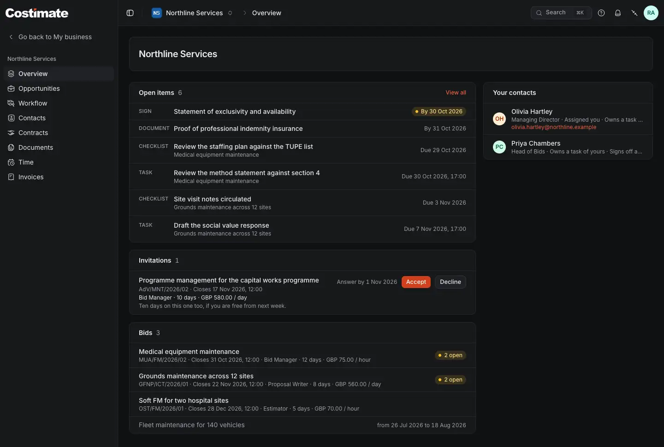Image resolution: width=664 pixels, height=447 pixels.
Task: Click Olivia Hartley's OH avatar
Action: 499,119
